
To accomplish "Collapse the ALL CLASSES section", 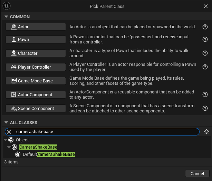I will [x=6, y=122].
